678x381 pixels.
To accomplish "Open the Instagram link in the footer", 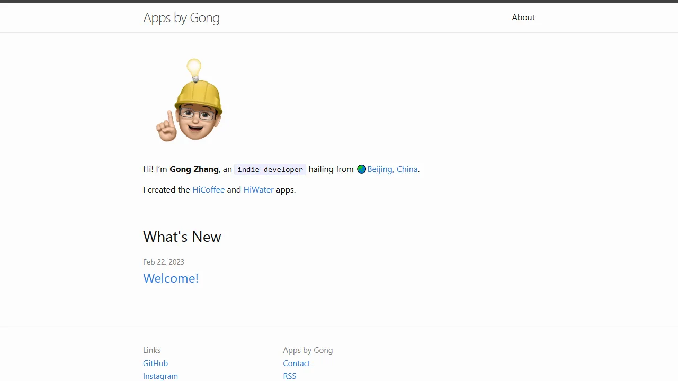I will tap(160, 376).
